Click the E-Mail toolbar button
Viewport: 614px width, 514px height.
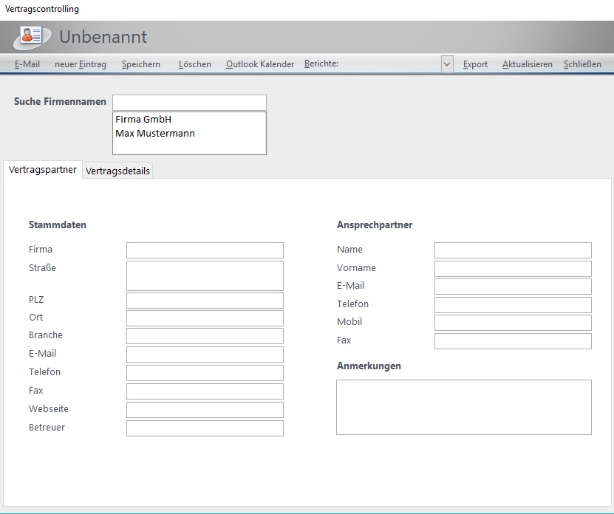coord(27,64)
